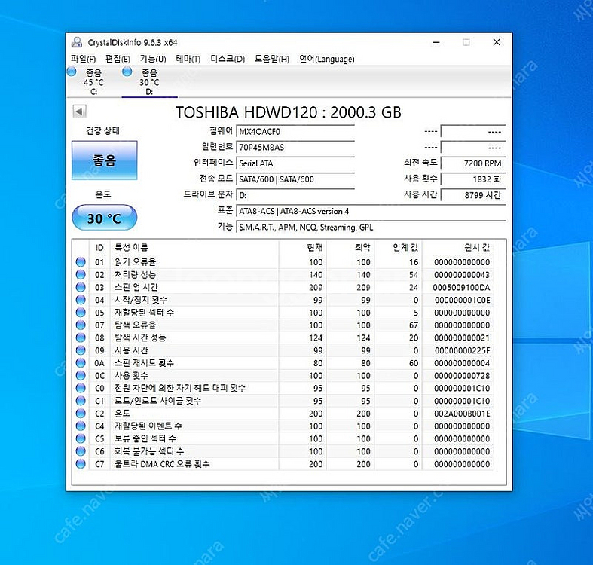Image resolution: width=593 pixels, height=565 pixels.
Task: Click status icon for 07 탐색 오류율
Action: pos(81,325)
